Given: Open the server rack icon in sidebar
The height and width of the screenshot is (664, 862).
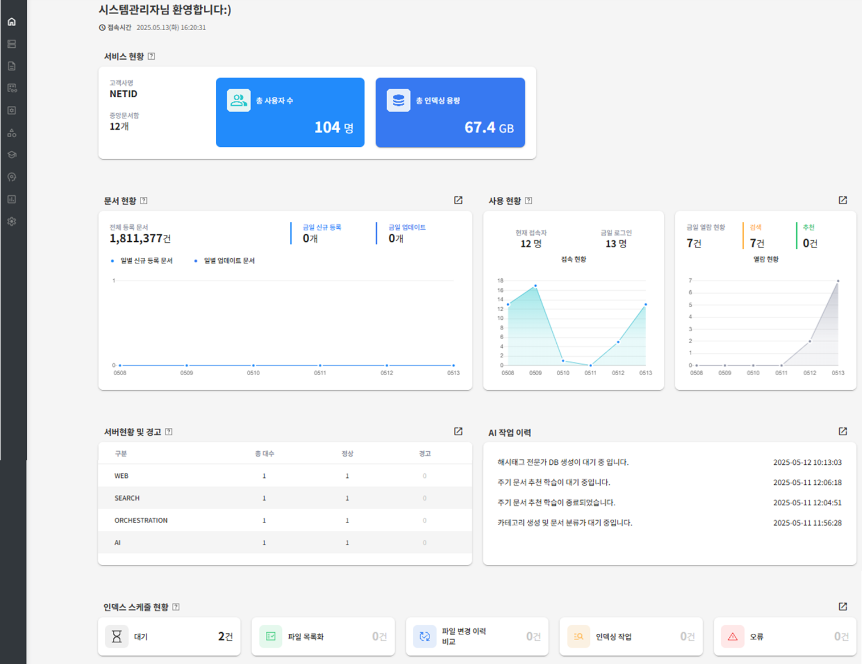Looking at the screenshot, I should coord(11,44).
